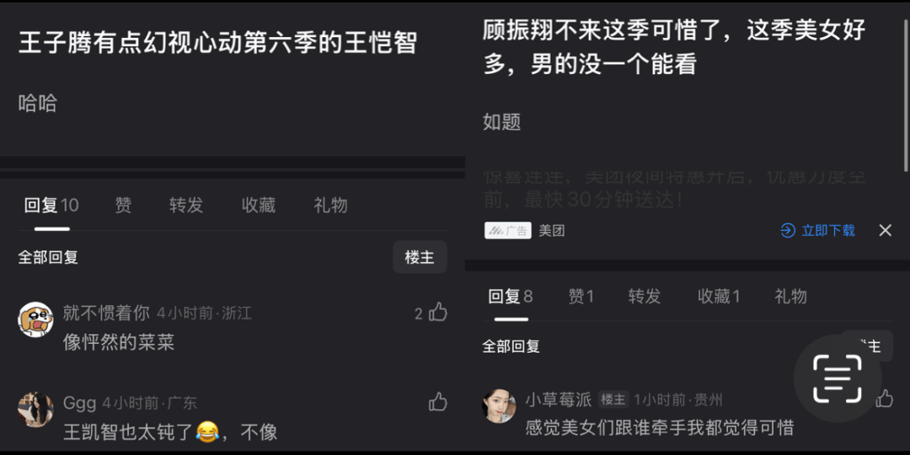910x455 pixels.
Task: Close the 美团 advertisement
Action: click(885, 230)
